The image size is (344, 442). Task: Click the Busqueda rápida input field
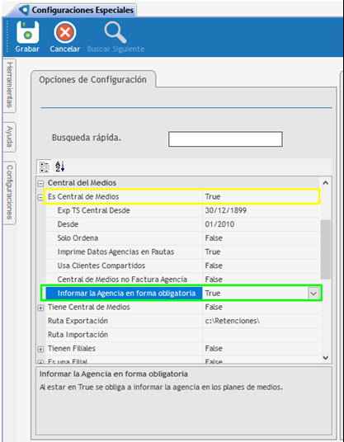225,139
